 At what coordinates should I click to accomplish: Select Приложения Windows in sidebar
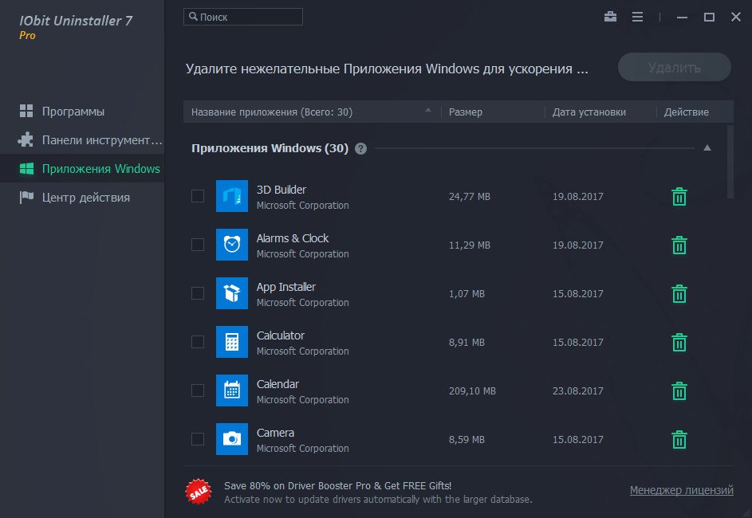click(82, 169)
